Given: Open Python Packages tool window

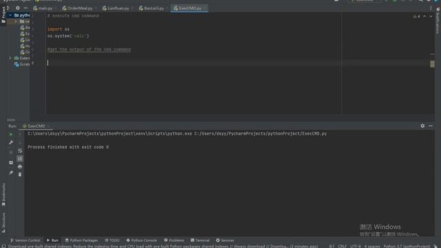Looking at the screenshot, I should (81, 240).
